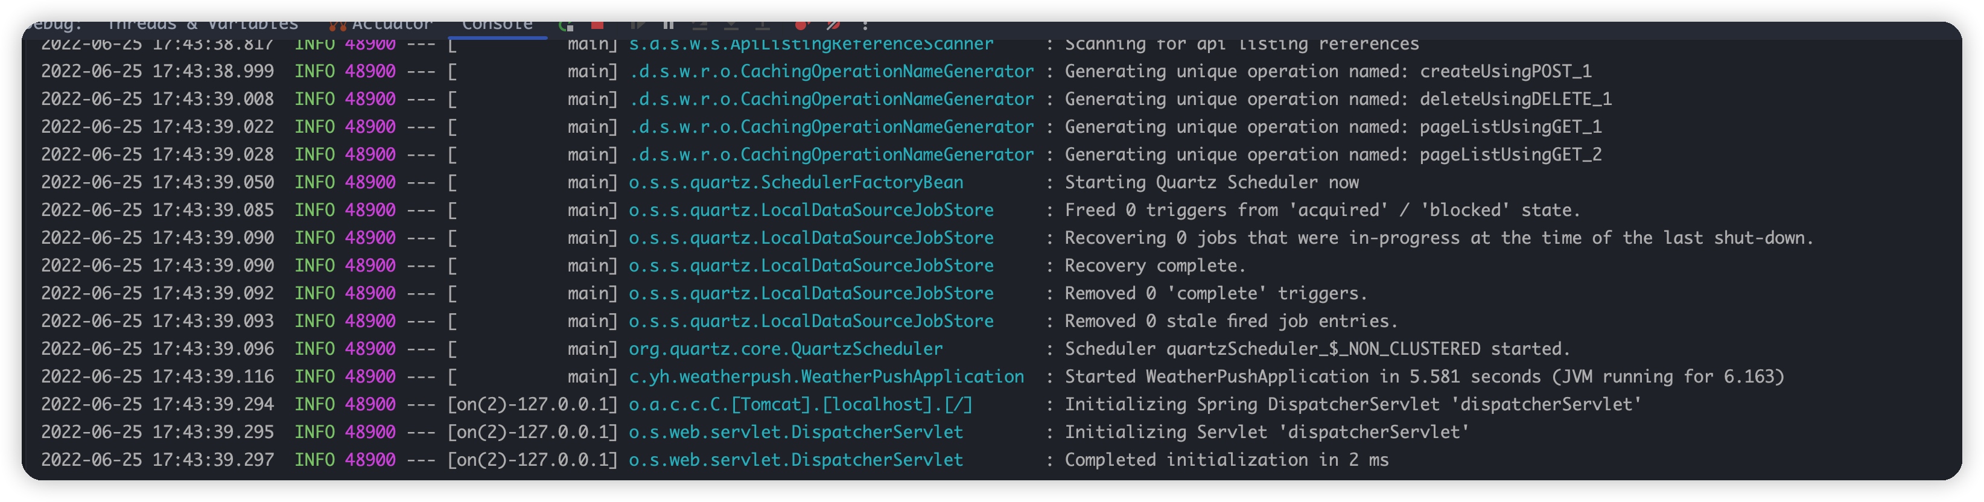
Task: Click process ID 48900 on the 17:43:39.050 row
Action: [x=370, y=182]
